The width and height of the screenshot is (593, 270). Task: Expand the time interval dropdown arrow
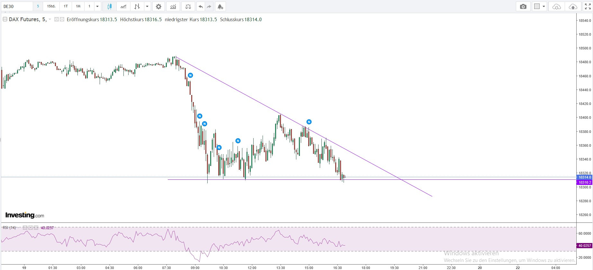tap(97, 6)
